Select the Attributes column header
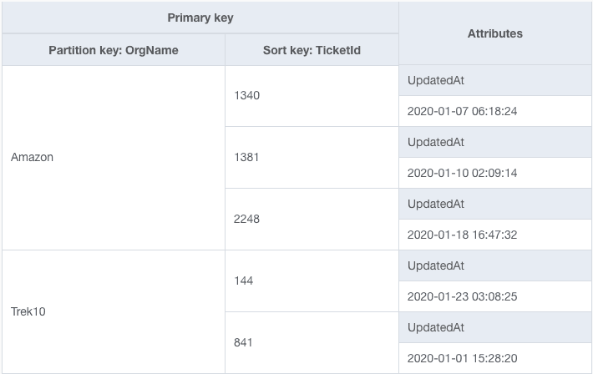Viewport: 593px width, 374px height. tap(494, 33)
